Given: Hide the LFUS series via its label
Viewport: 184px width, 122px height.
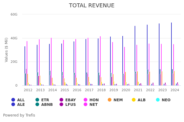Looking at the screenshot, I should coord(71,105).
